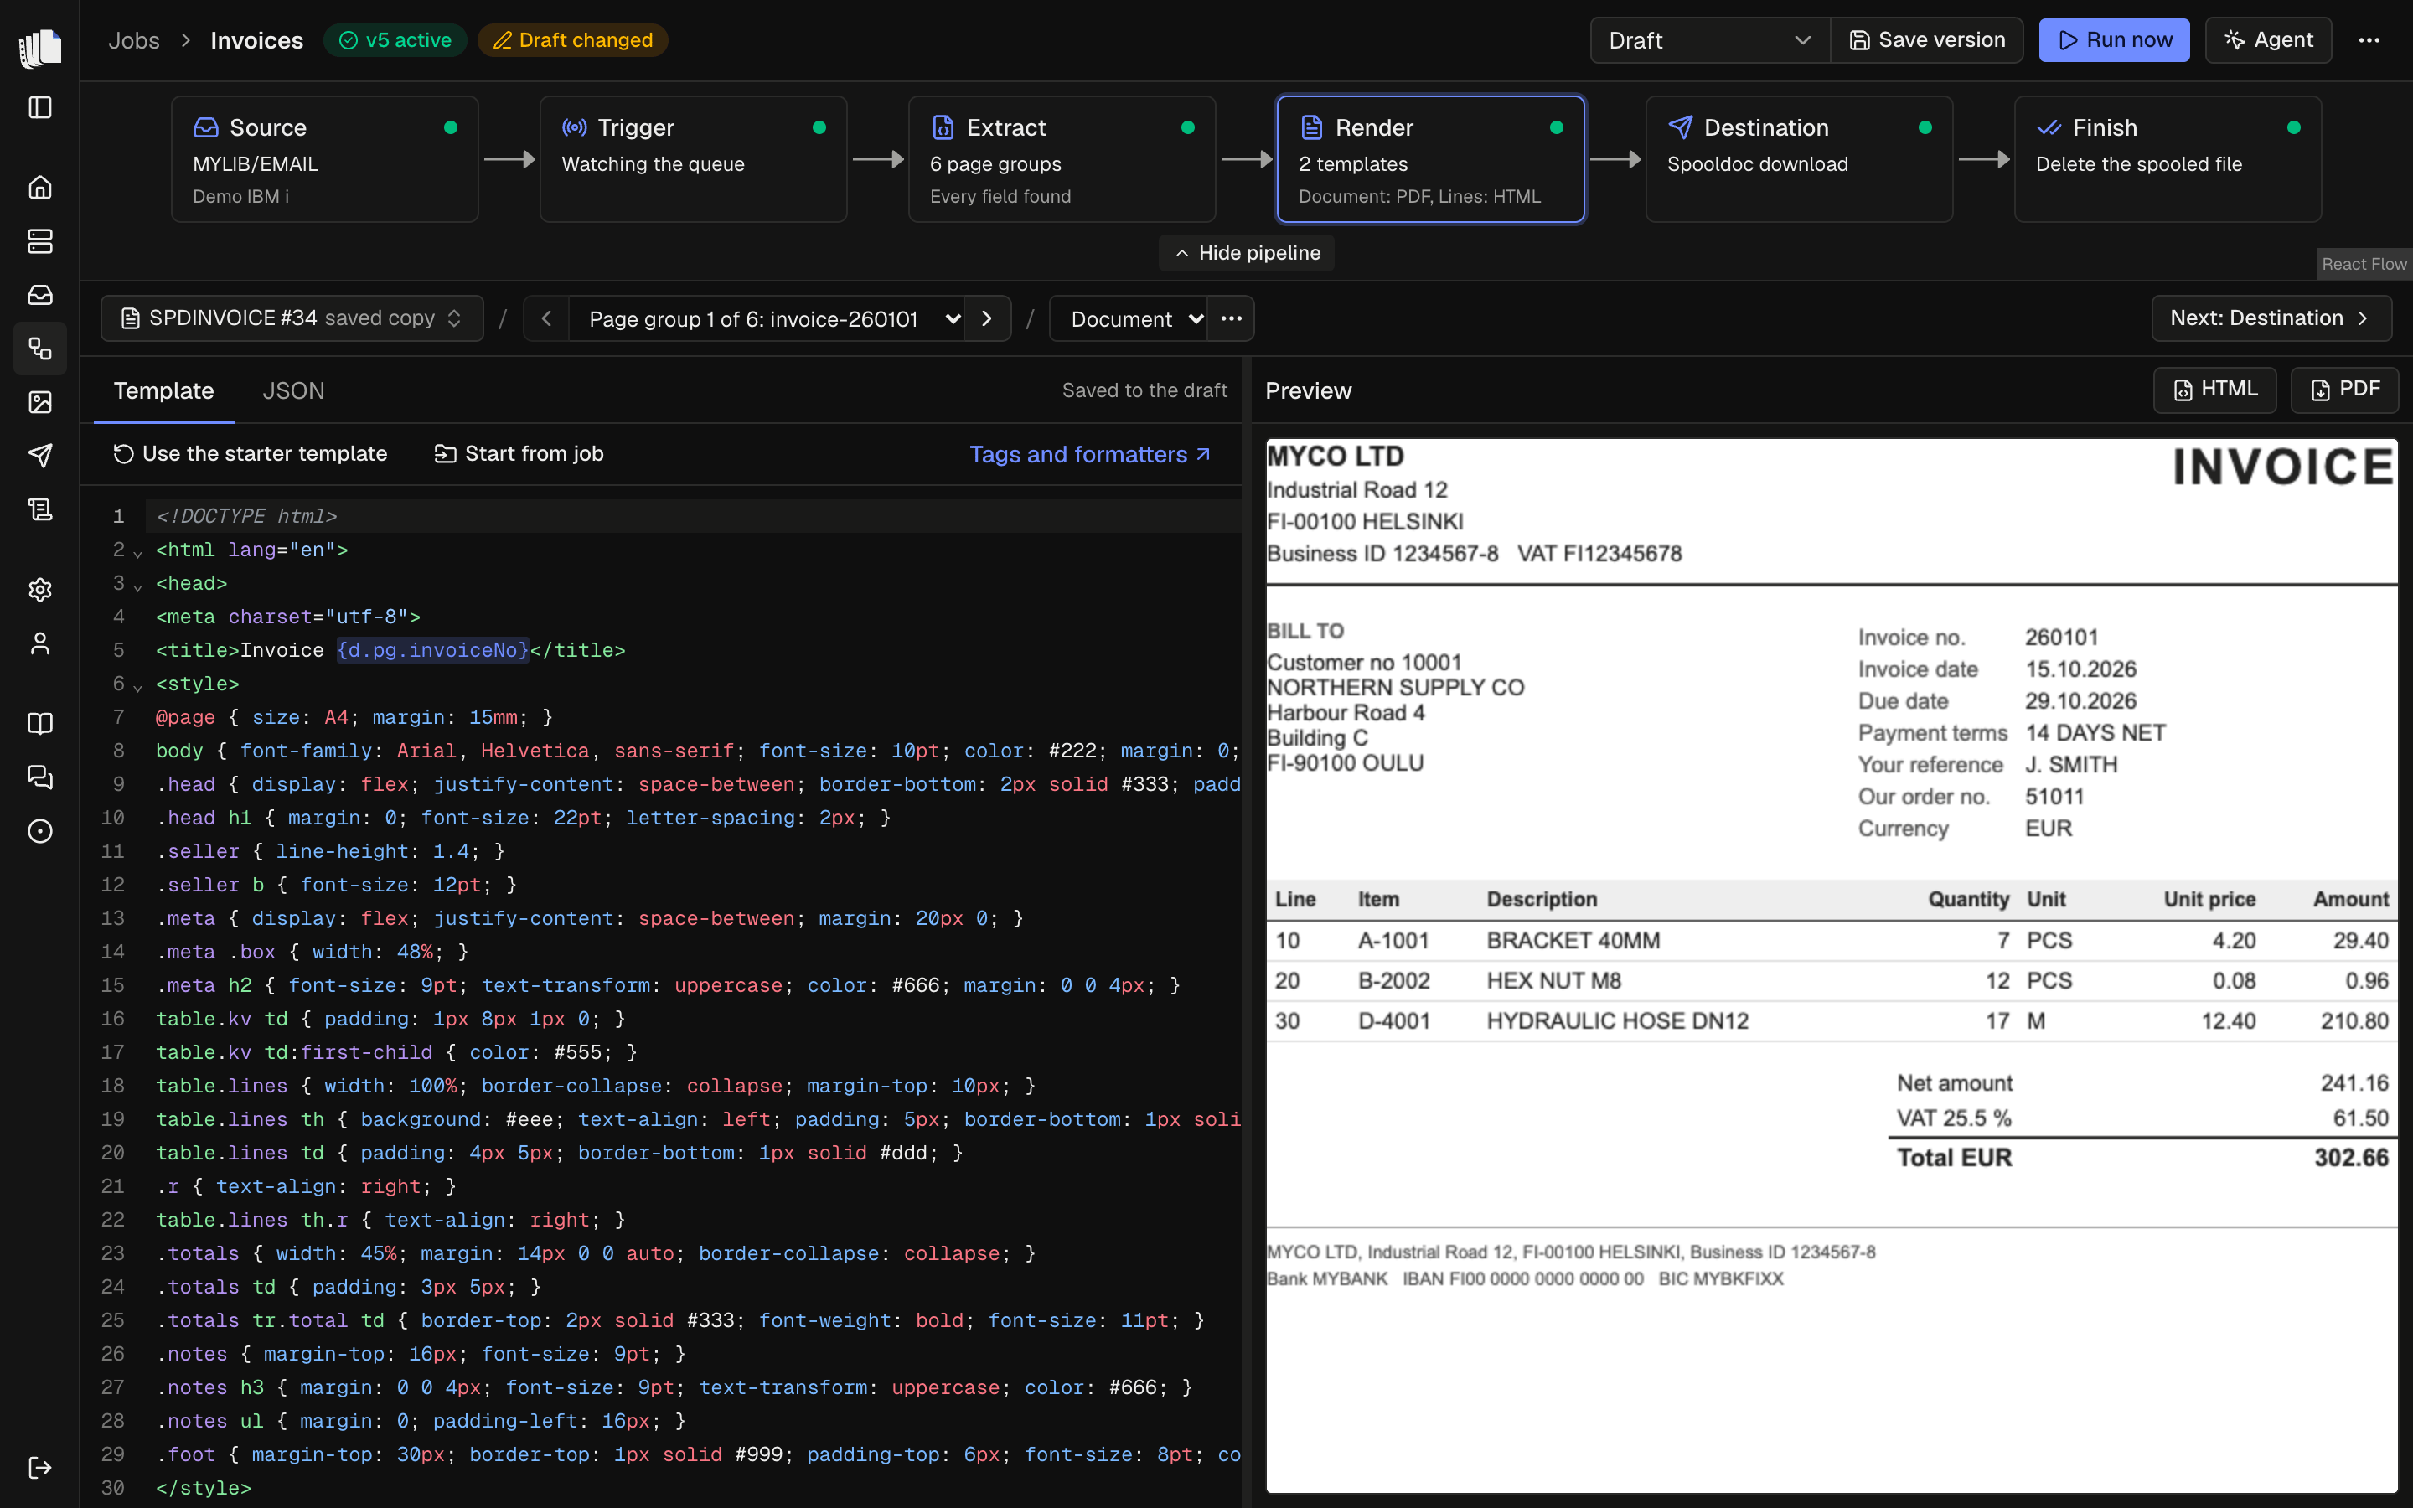
Task: Open the paper plane sidebar icon
Action: [40, 456]
